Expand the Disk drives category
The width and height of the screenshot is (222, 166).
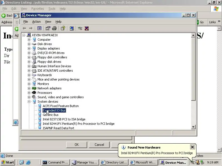click(29, 44)
